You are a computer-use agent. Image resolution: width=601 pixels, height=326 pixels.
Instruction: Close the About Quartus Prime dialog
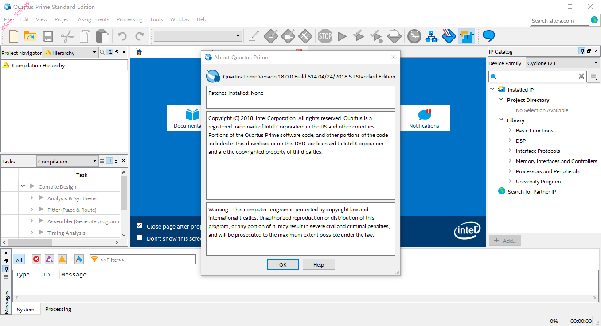click(x=393, y=57)
